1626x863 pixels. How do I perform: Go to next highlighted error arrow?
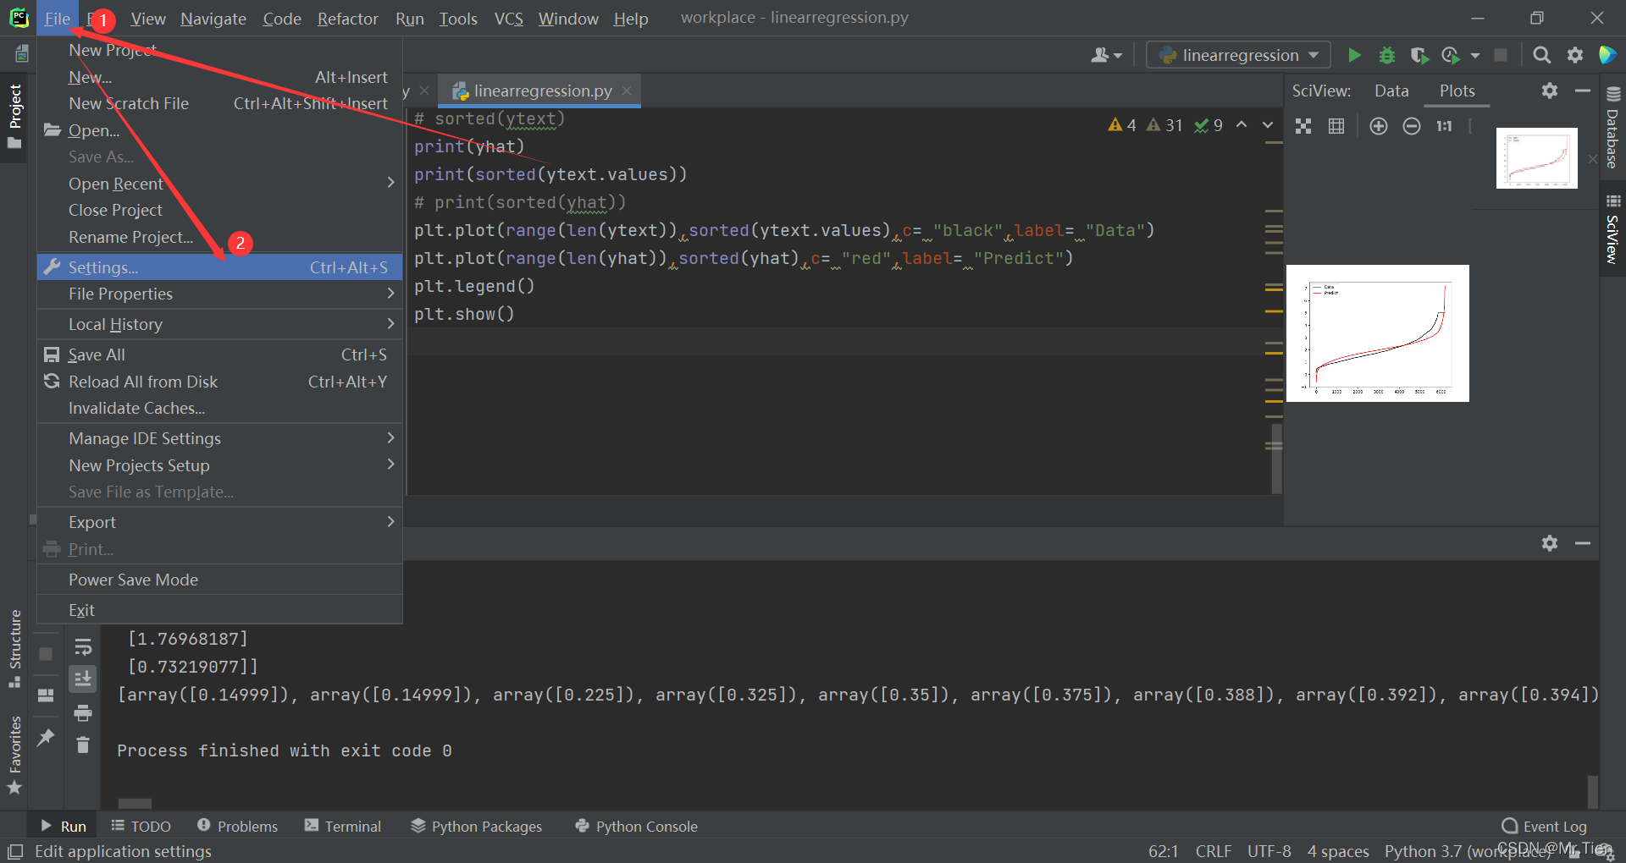[x=1268, y=125]
